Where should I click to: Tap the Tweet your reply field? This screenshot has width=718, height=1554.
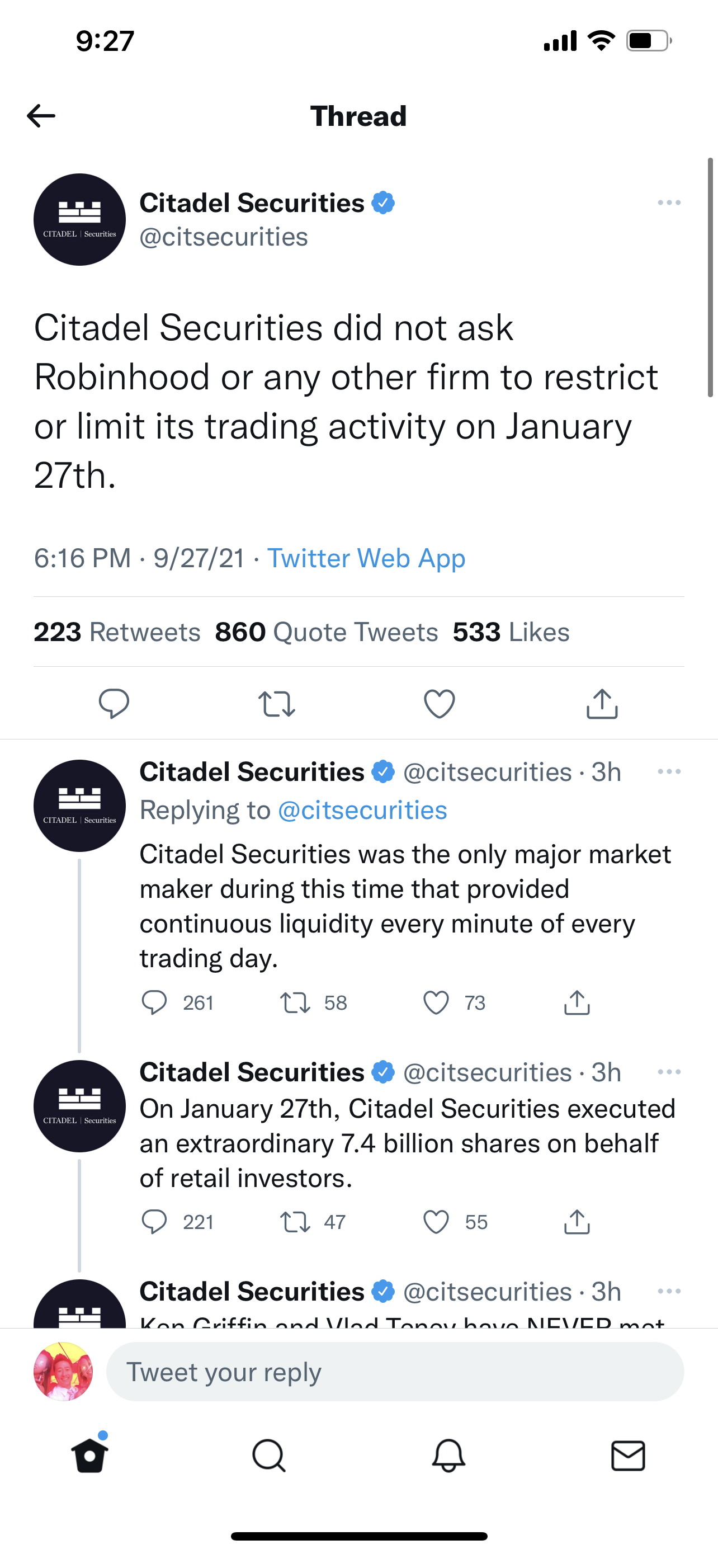[x=395, y=1372]
